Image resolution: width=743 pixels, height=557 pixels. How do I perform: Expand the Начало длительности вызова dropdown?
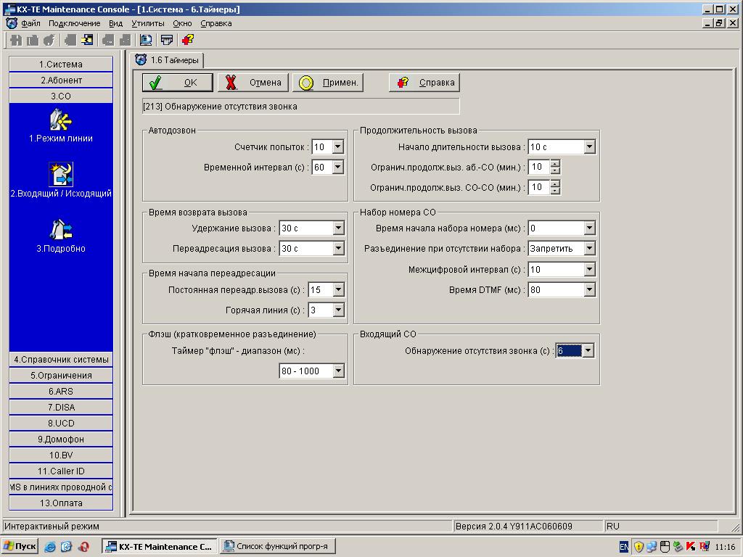click(589, 147)
